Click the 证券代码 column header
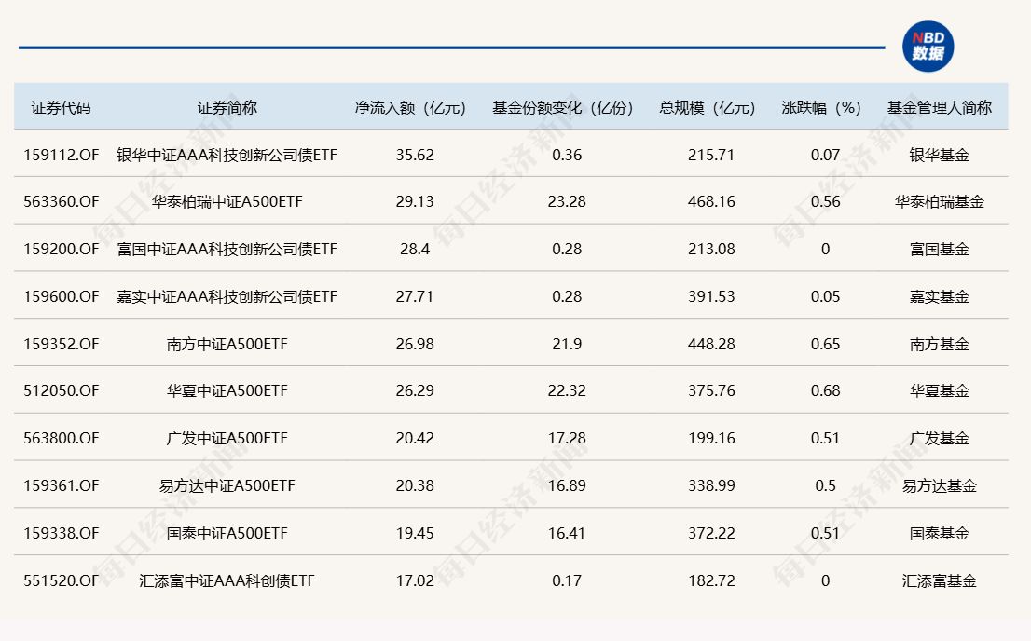 (x=62, y=107)
